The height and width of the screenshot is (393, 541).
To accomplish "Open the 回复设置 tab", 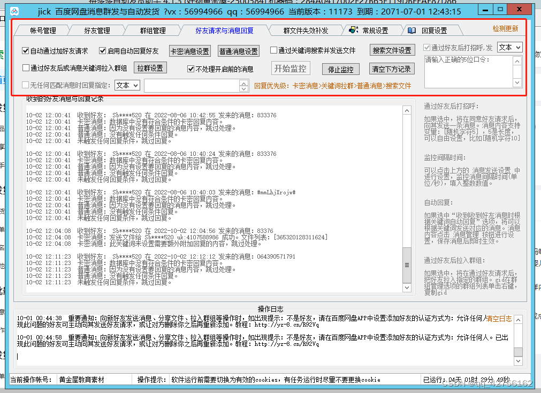I will click(434, 31).
